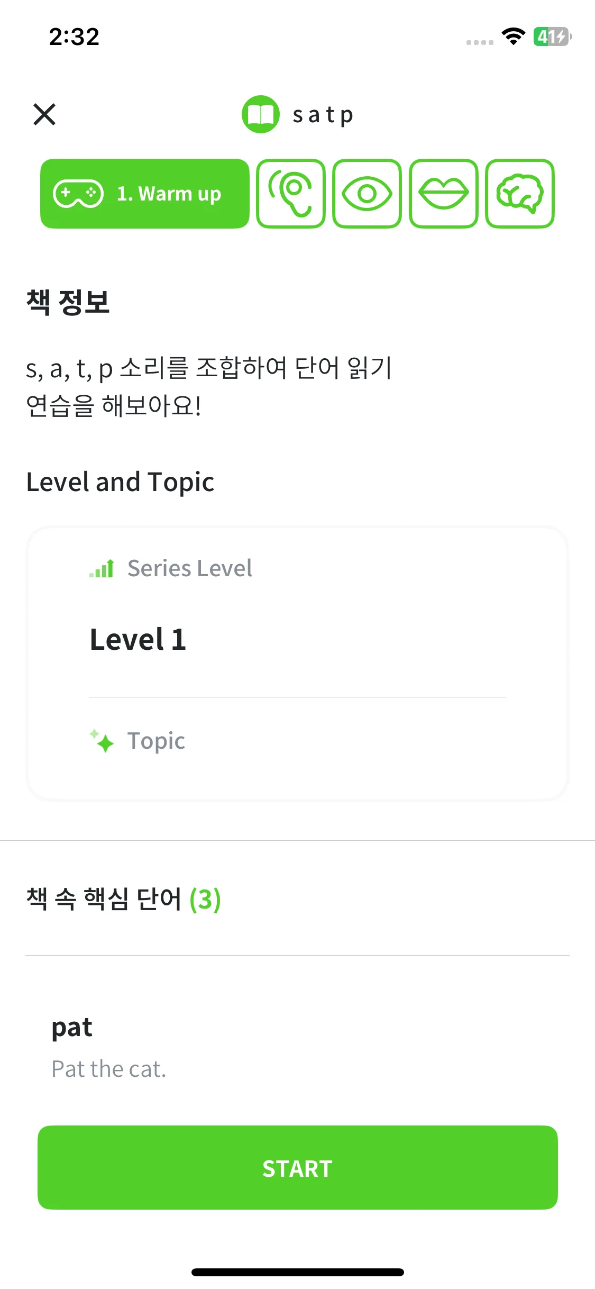
Task: Open the brain quiz step
Action: coord(520,194)
